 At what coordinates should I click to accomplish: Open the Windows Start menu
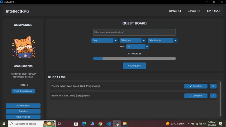4,124
